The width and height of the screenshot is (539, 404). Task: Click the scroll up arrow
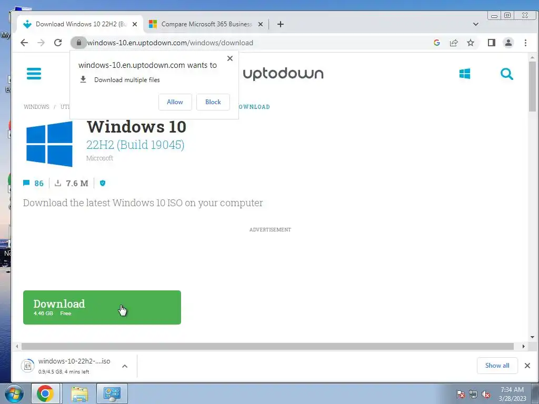point(532,57)
